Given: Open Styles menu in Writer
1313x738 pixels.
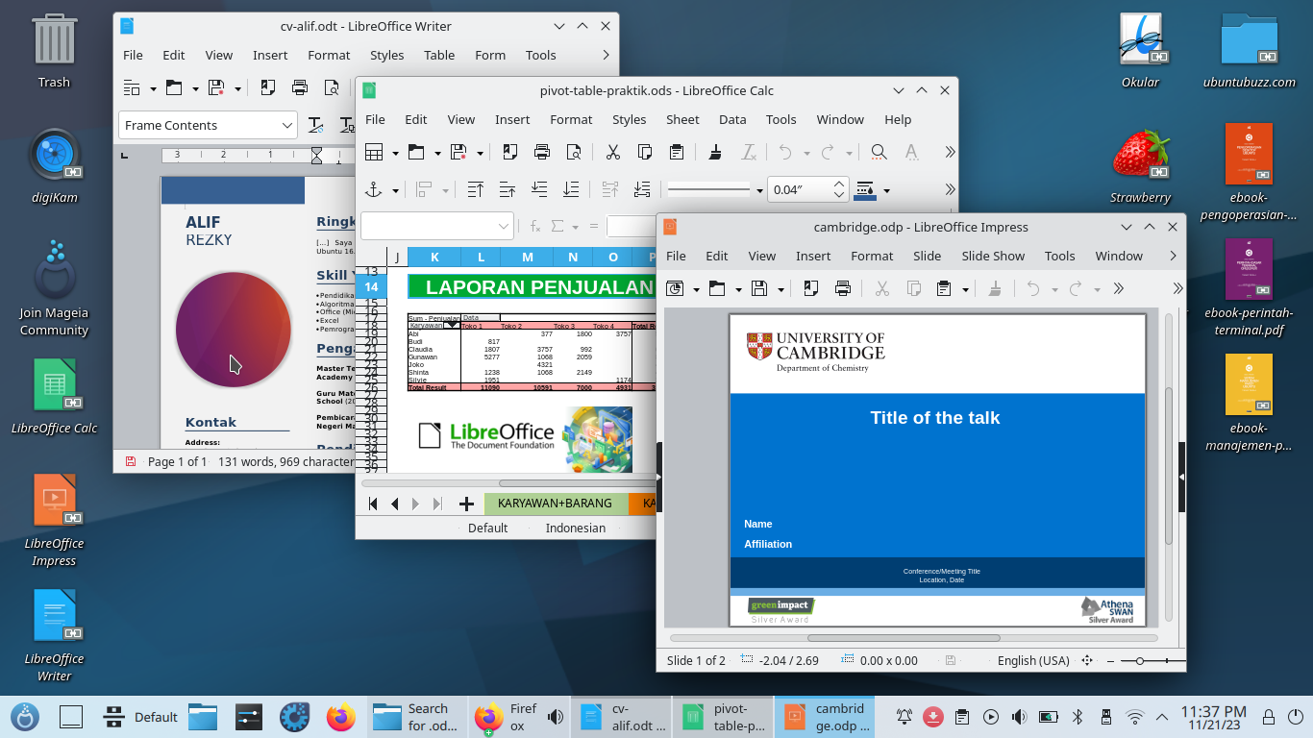Looking at the screenshot, I should click(387, 55).
